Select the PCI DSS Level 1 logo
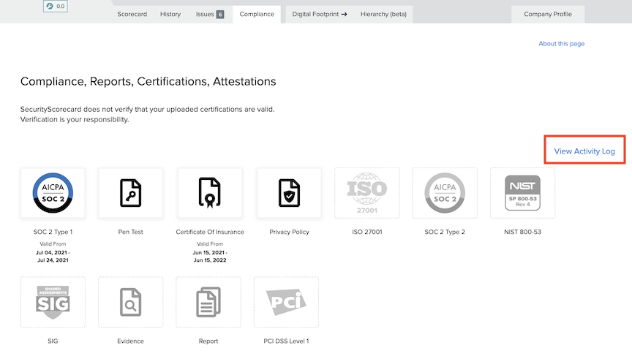 pyautogui.click(x=286, y=302)
